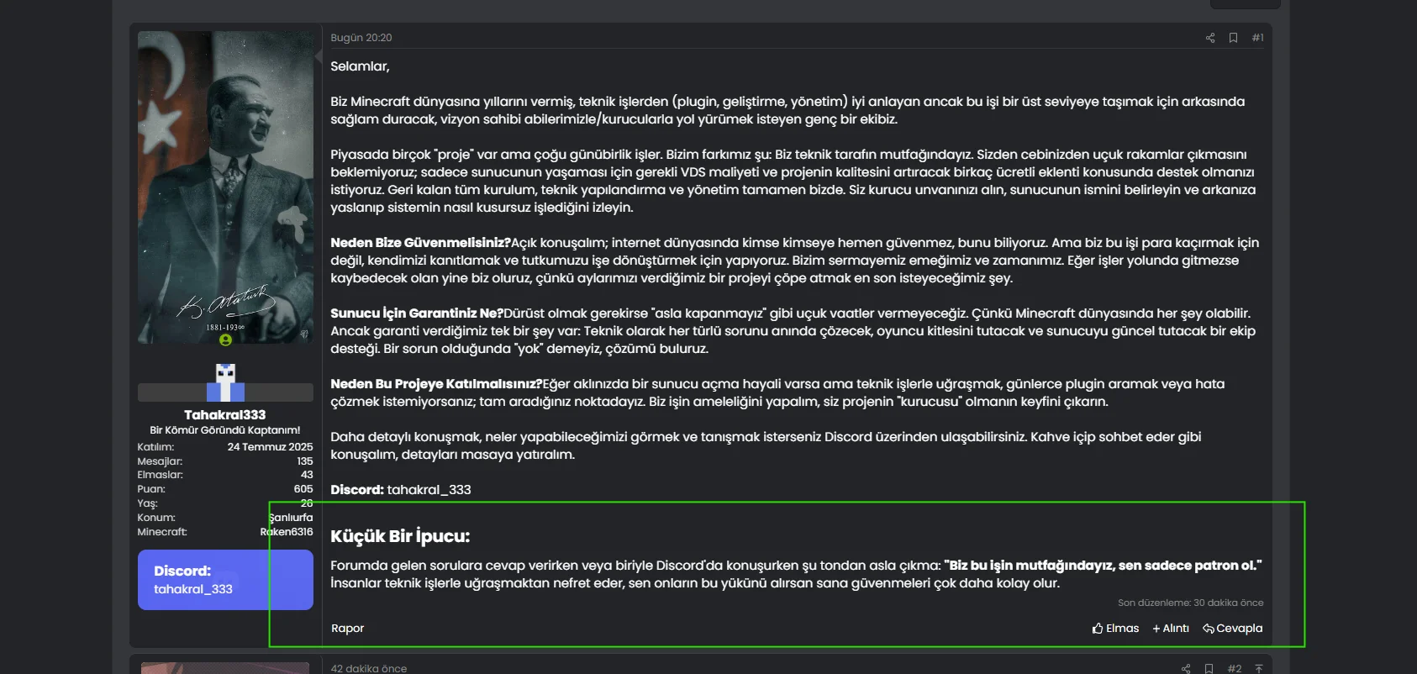This screenshot has width=1417, height=674.
Task: Share the first post via share icon
Action: tap(1210, 38)
